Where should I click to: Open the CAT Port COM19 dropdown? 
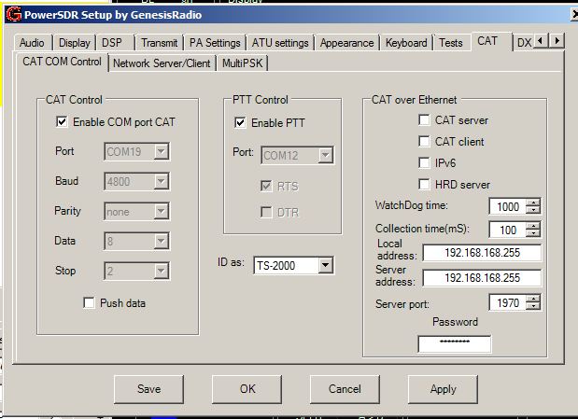coord(162,151)
